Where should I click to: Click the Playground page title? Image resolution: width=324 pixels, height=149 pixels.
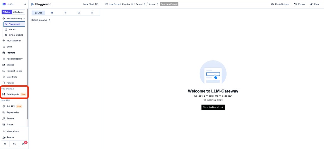43,4
